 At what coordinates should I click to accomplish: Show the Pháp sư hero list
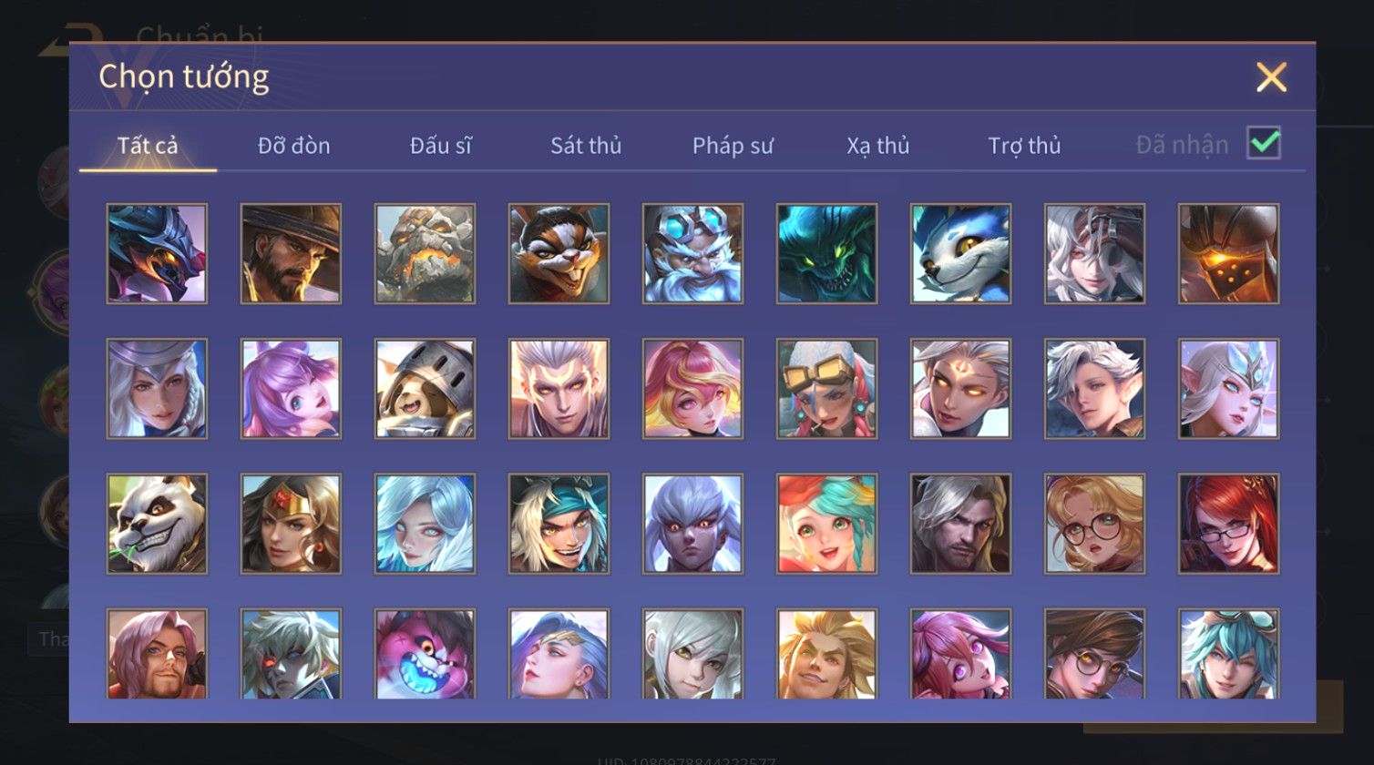(x=733, y=146)
